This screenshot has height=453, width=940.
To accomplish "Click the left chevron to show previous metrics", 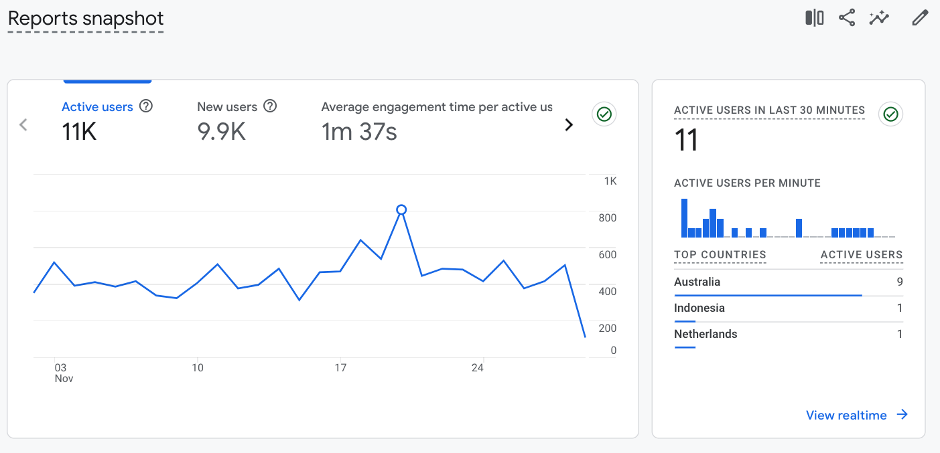I will click(23, 124).
